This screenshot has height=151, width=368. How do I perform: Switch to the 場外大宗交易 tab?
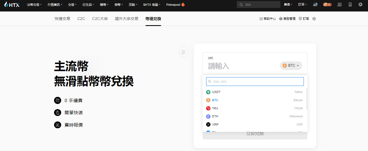[x=126, y=19]
